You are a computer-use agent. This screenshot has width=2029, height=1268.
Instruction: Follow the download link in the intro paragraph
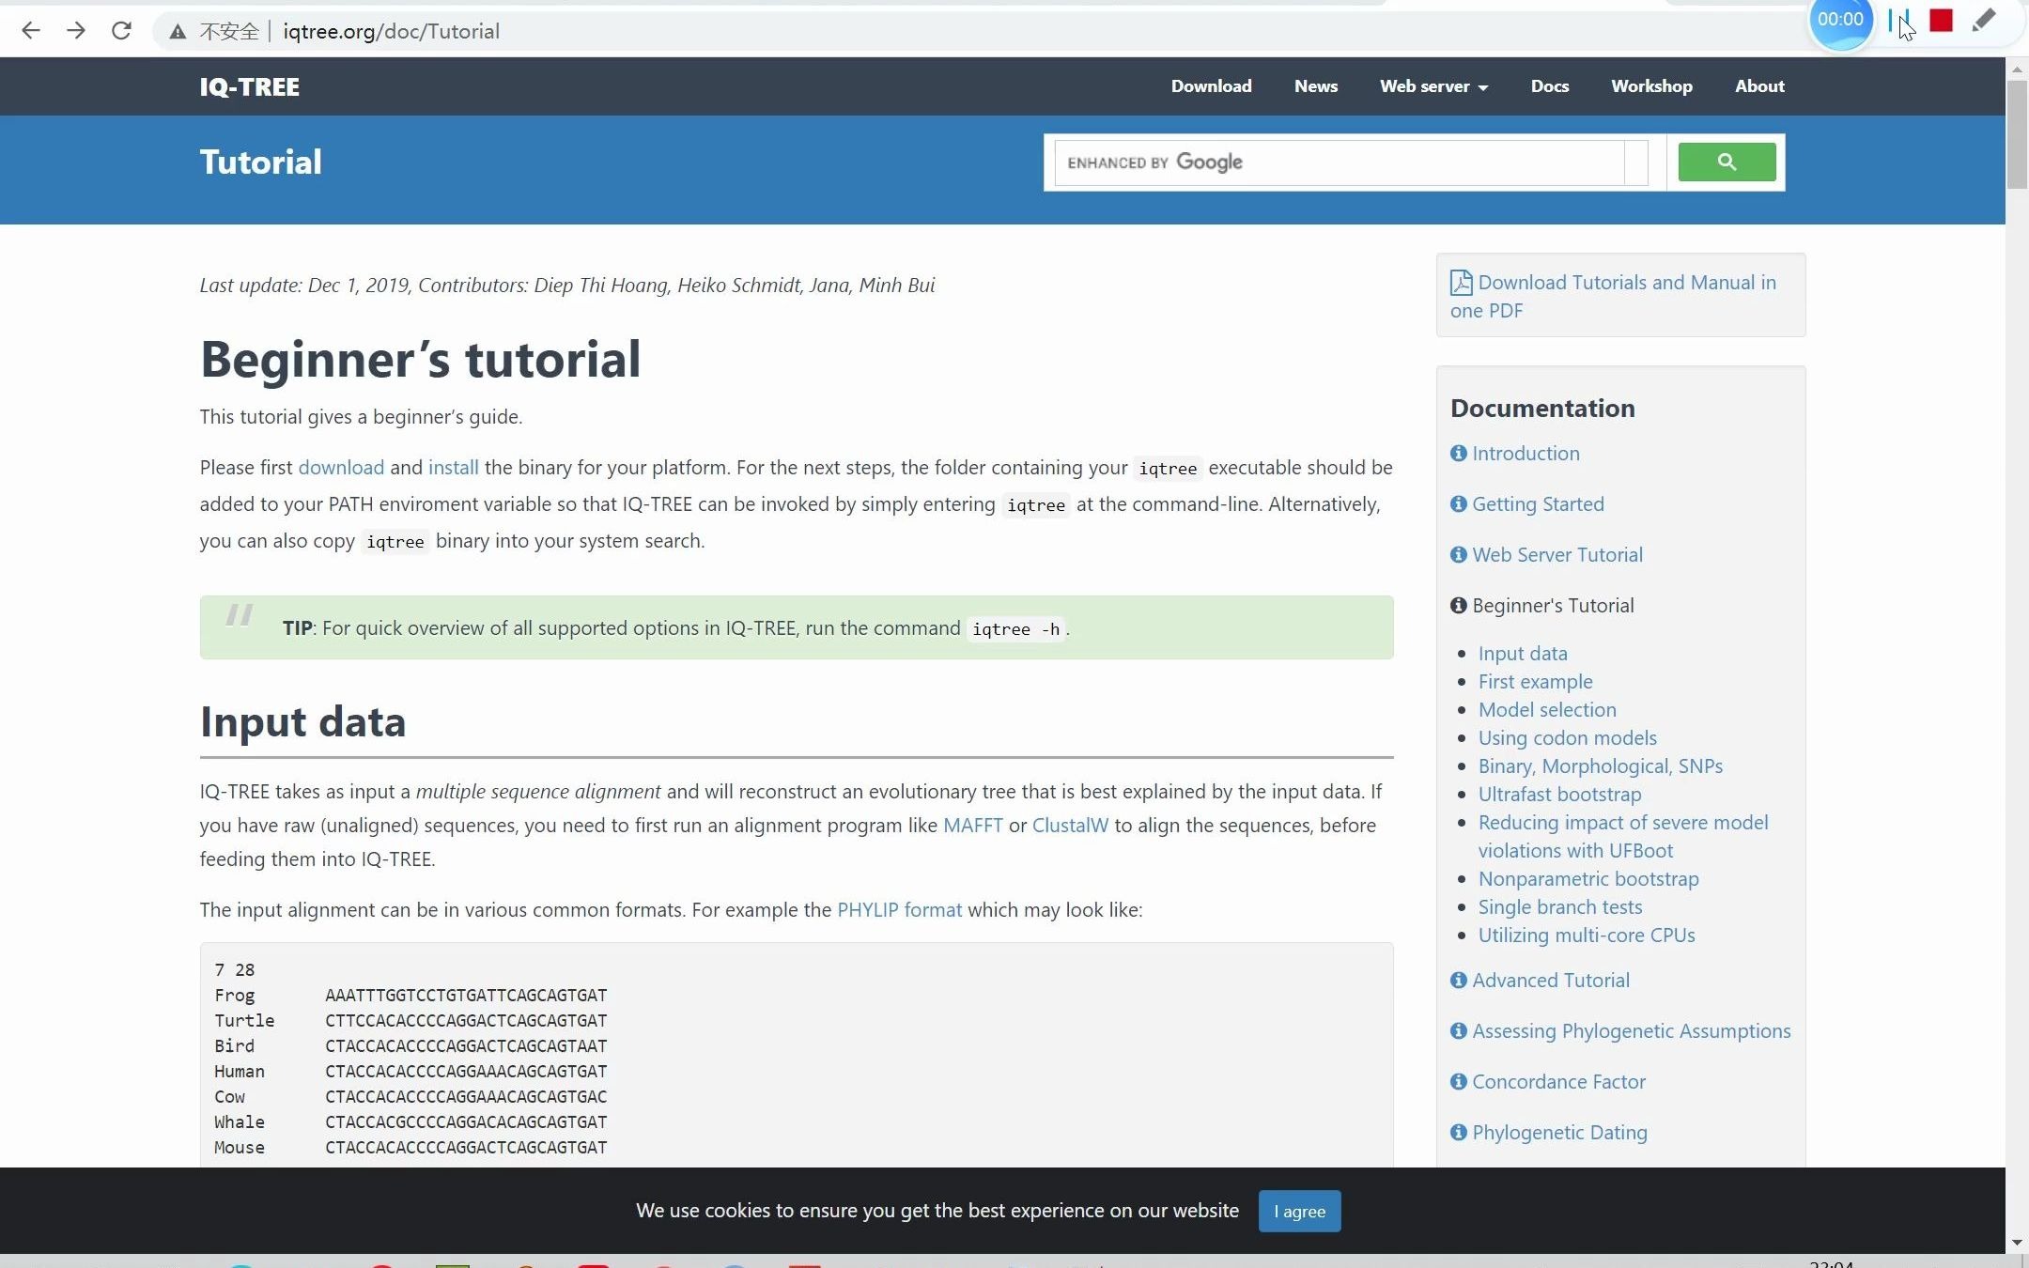pyautogui.click(x=341, y=468)
